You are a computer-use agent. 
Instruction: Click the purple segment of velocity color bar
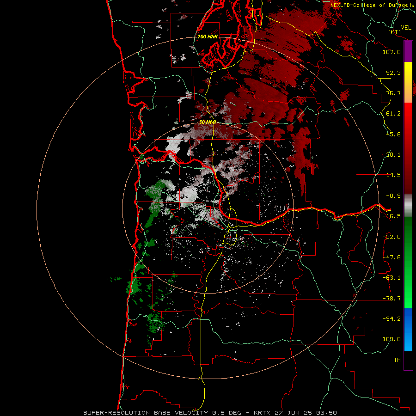(408, 51)
